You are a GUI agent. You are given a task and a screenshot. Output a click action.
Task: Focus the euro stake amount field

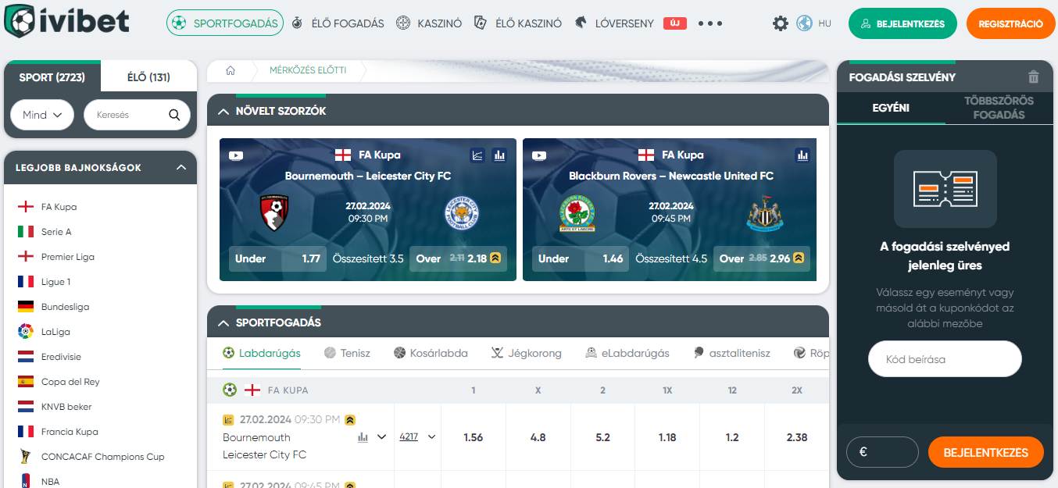[x=882, y=452]
